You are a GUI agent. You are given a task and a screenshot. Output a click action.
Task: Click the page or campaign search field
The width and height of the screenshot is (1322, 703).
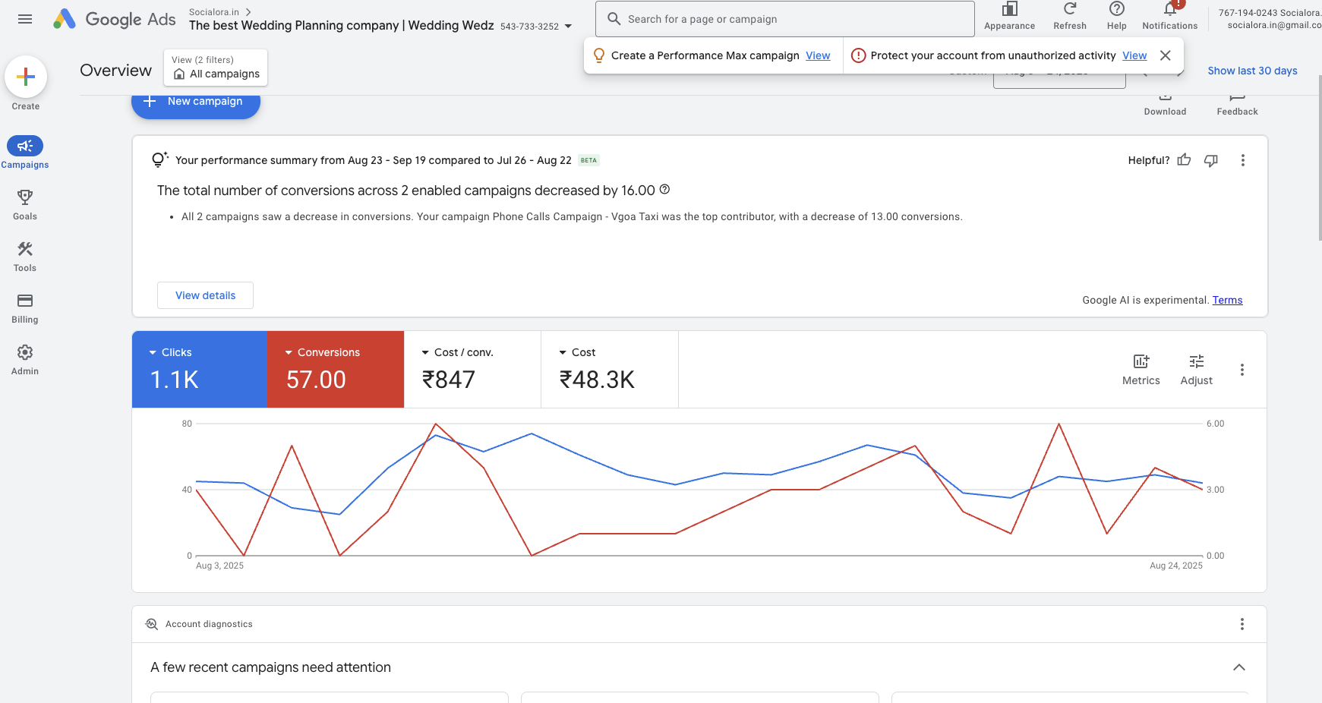(x=784, y=18)
